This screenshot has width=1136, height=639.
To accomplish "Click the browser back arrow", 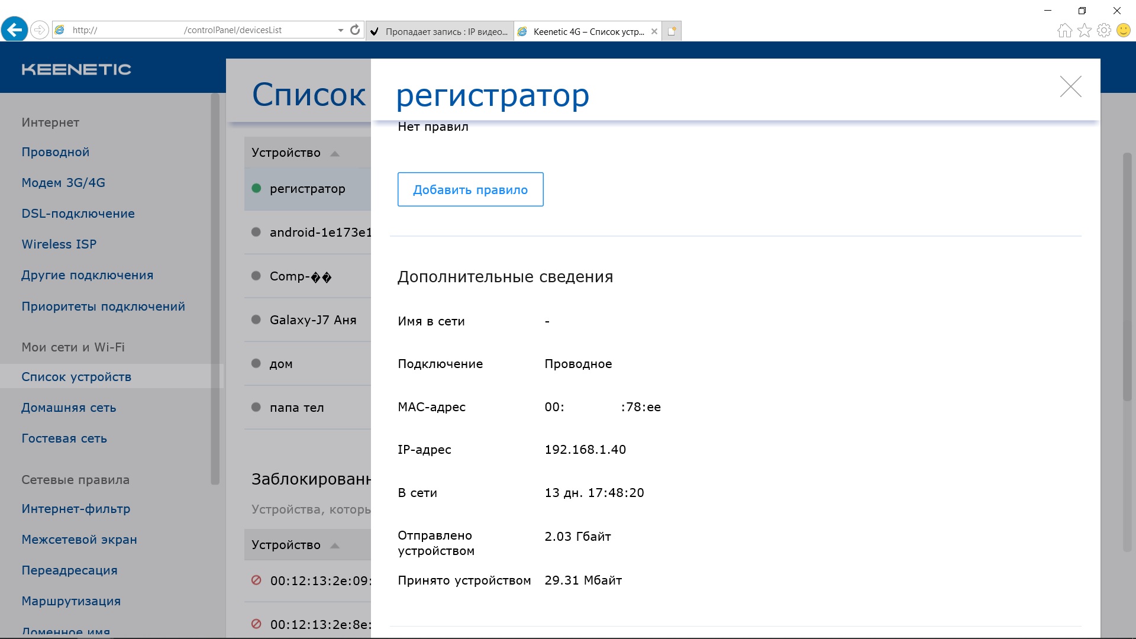I will click(x=15, y=30).
